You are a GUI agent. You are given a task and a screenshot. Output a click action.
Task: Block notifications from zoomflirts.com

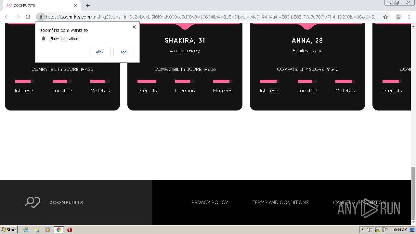point(123,52)
